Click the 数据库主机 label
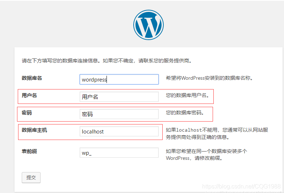Viewport: 284px width, 193px height. [x=34, y=130]
